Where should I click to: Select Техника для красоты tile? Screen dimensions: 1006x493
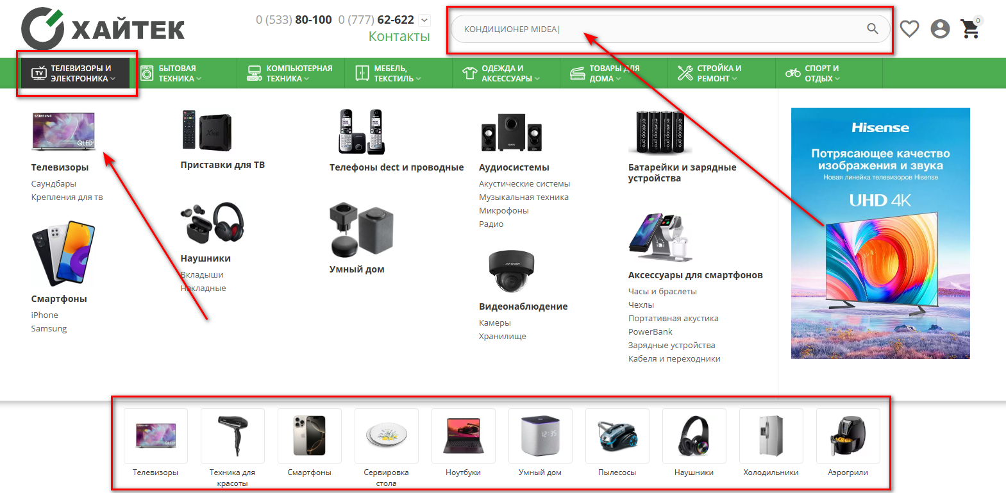(232, 448)
